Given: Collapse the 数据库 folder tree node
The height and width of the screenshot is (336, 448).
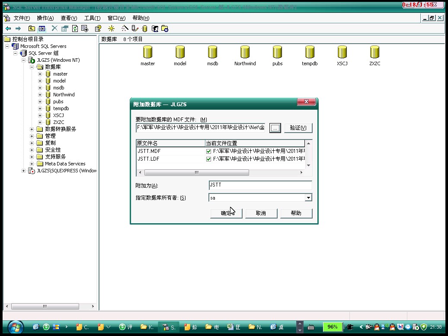Looking at the screenshot, I should tap(32, 67).
